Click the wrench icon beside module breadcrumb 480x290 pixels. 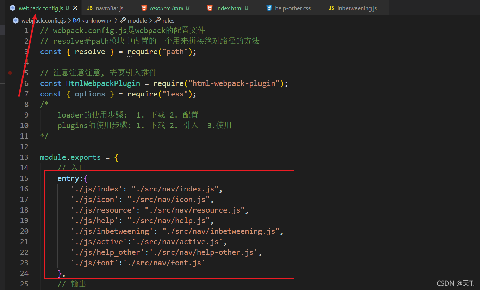pyautogui.click(x=123, y=20)
